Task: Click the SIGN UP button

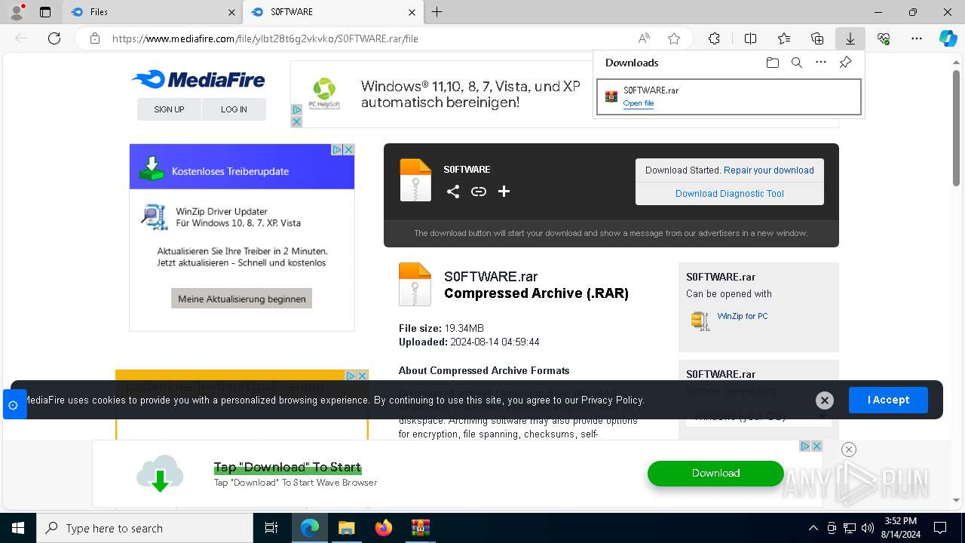Action: tap(169, 109)
